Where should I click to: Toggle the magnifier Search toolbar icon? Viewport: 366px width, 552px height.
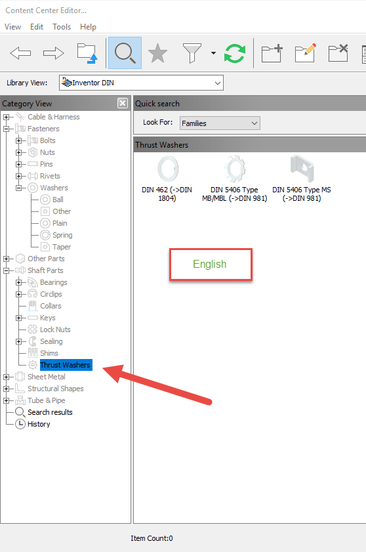tap(125, 53)
